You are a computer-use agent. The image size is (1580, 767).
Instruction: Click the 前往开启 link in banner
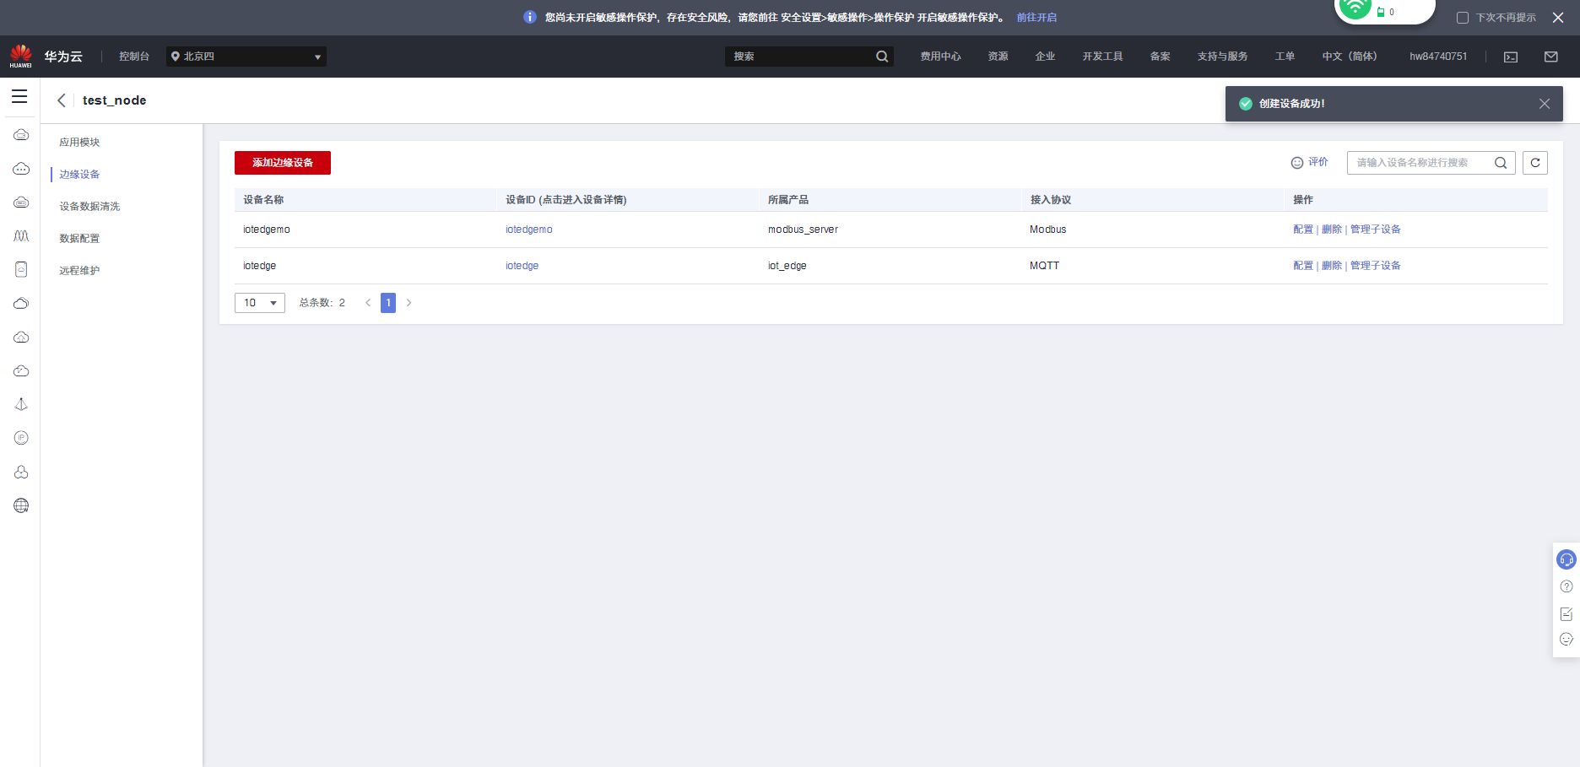click(1036, 18)
